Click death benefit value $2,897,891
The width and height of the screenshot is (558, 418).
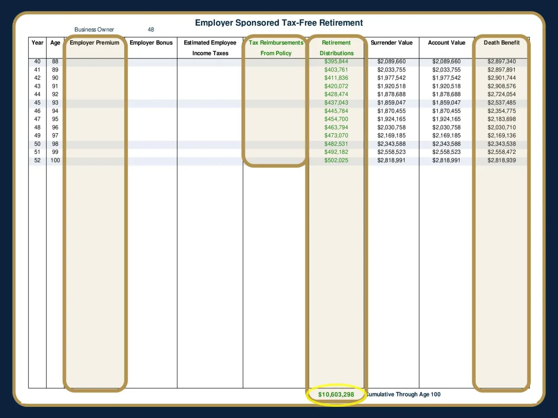coord(502,70)
